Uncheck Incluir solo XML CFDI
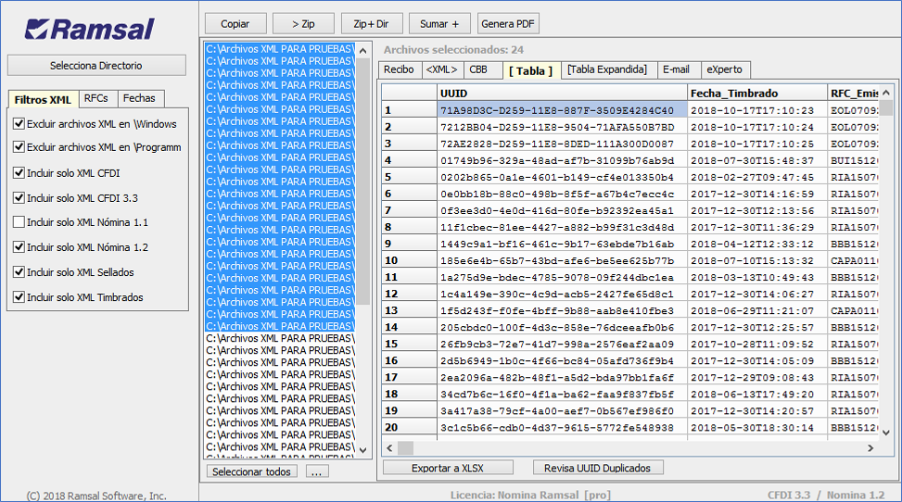 [x=19, y=172]
